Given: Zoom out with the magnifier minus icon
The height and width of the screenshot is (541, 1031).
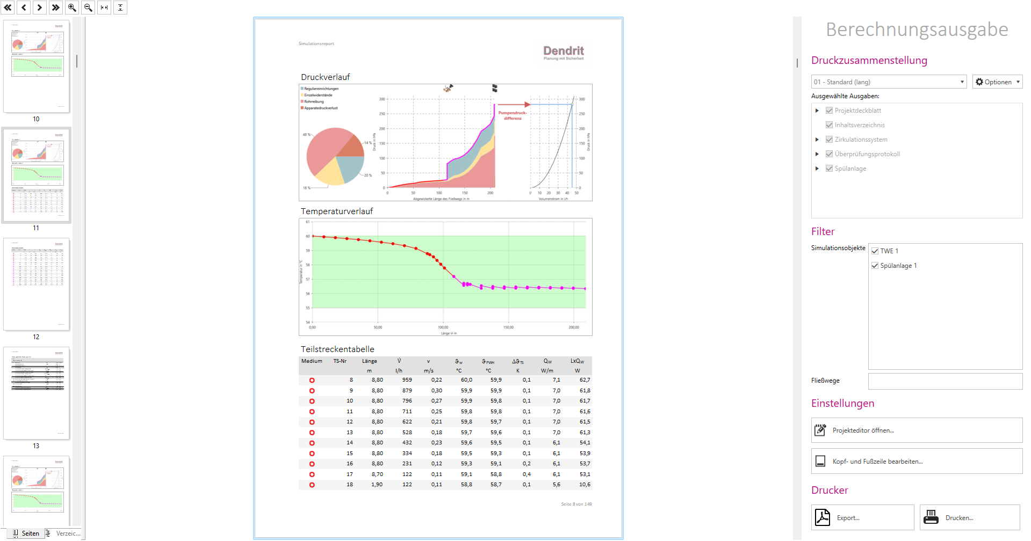Looking at the screenshot, I should [x=88, y=8].
